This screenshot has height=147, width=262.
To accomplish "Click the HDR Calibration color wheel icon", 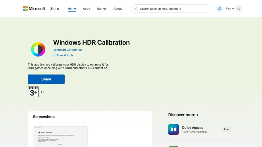I will (38, 49).
